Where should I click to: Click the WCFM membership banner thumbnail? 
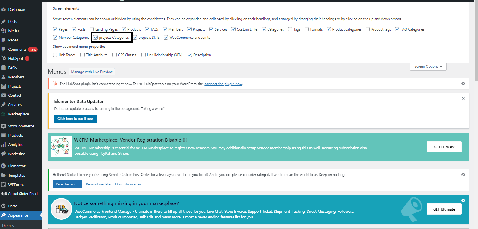coord(61,147)
